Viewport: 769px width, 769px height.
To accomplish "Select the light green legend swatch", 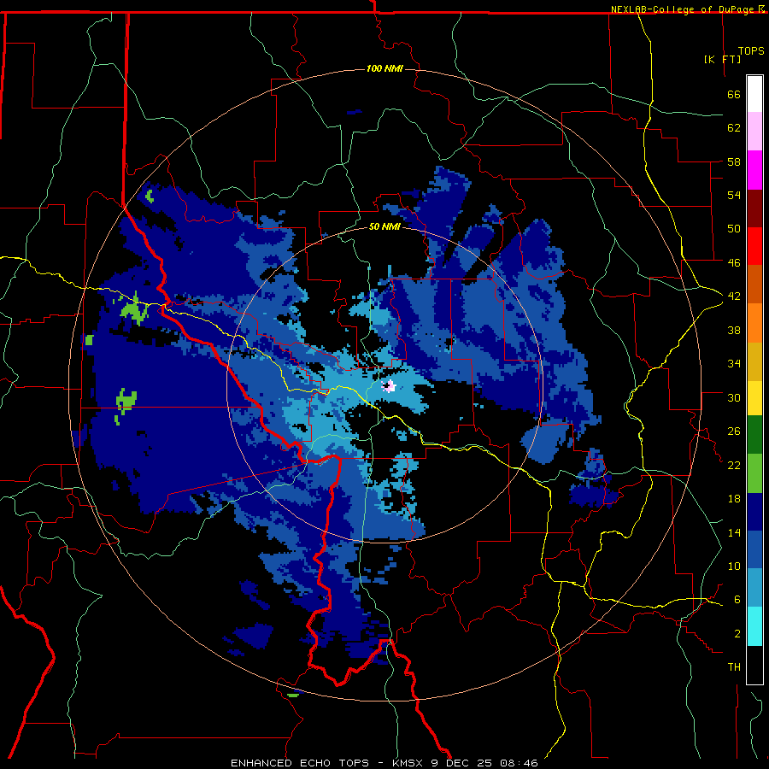I will [x=754, y=473].
